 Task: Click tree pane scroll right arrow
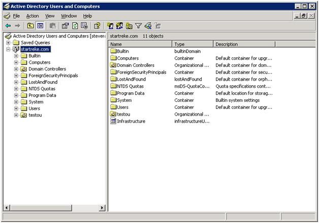tap(102, 208)
